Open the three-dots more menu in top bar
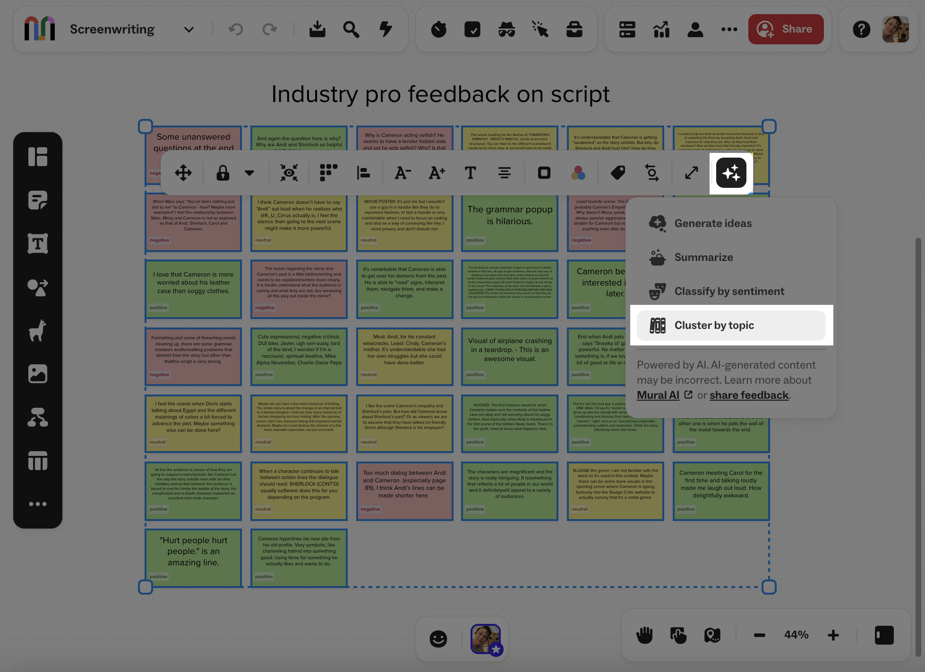 [x=729, y=29]
